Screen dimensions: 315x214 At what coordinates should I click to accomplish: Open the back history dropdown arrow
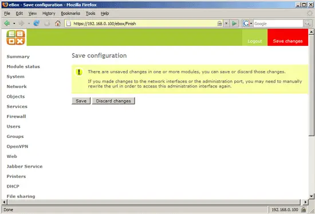pos(14,23)
